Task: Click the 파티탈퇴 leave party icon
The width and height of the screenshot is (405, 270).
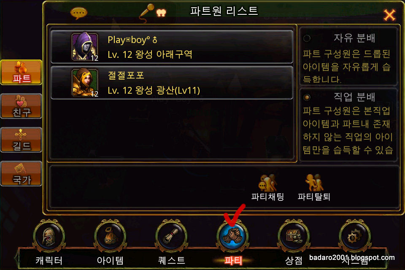Action: pos(314,182)
